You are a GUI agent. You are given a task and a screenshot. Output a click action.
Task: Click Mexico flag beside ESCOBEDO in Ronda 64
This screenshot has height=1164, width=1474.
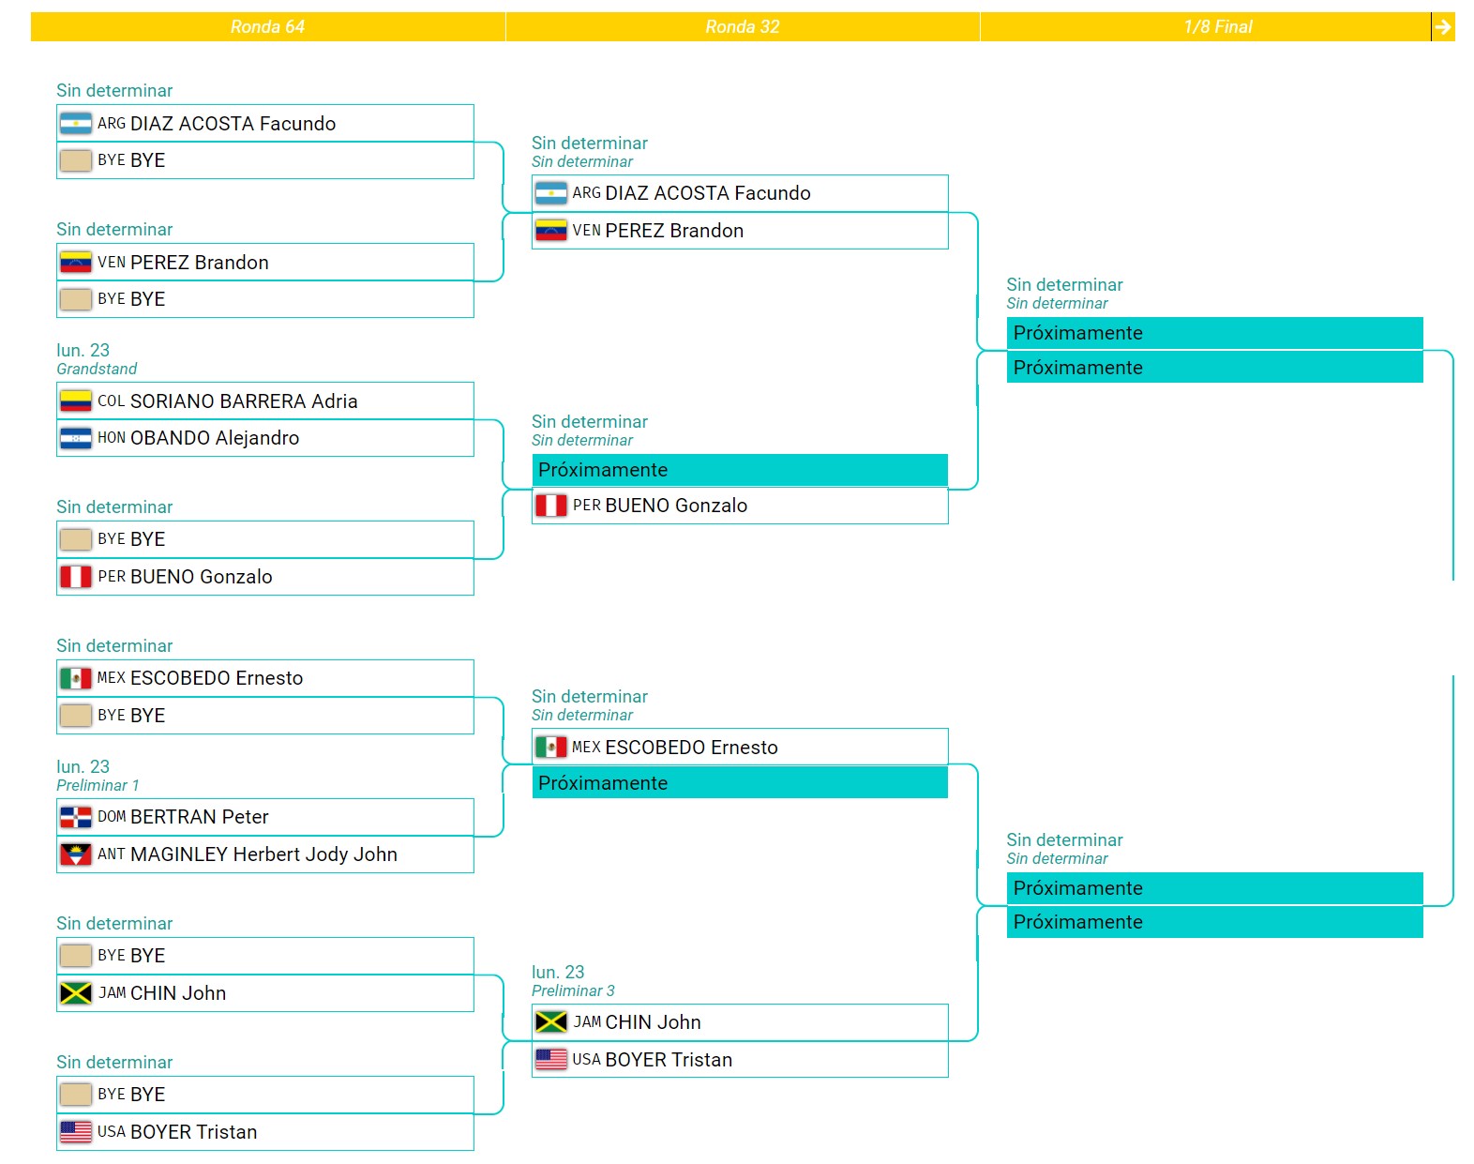point(76,678)
